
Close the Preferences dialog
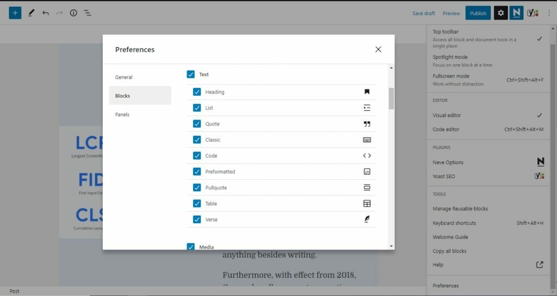point(379,49)
